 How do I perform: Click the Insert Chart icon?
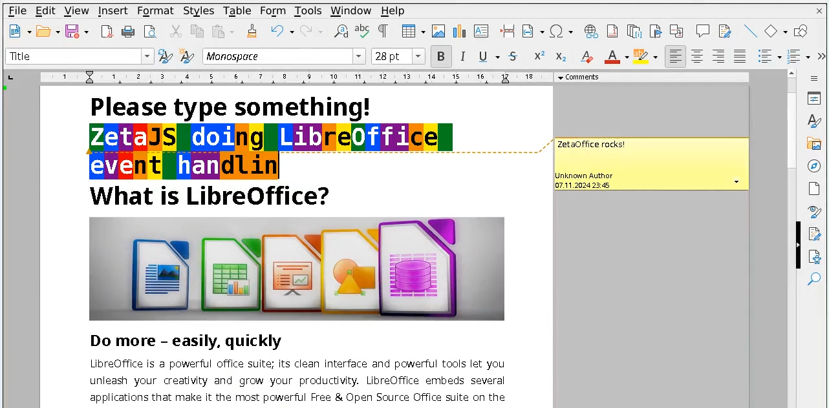[x=459, y=31]
